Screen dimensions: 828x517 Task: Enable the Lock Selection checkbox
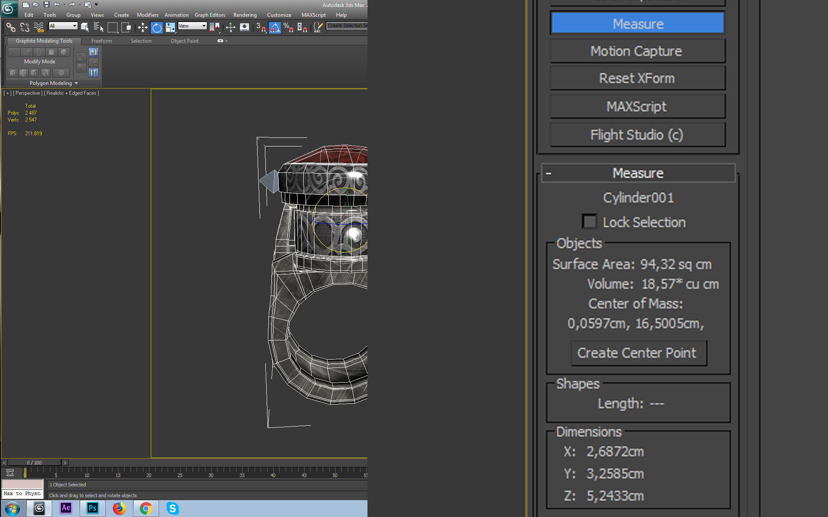[x=589, y=222]
